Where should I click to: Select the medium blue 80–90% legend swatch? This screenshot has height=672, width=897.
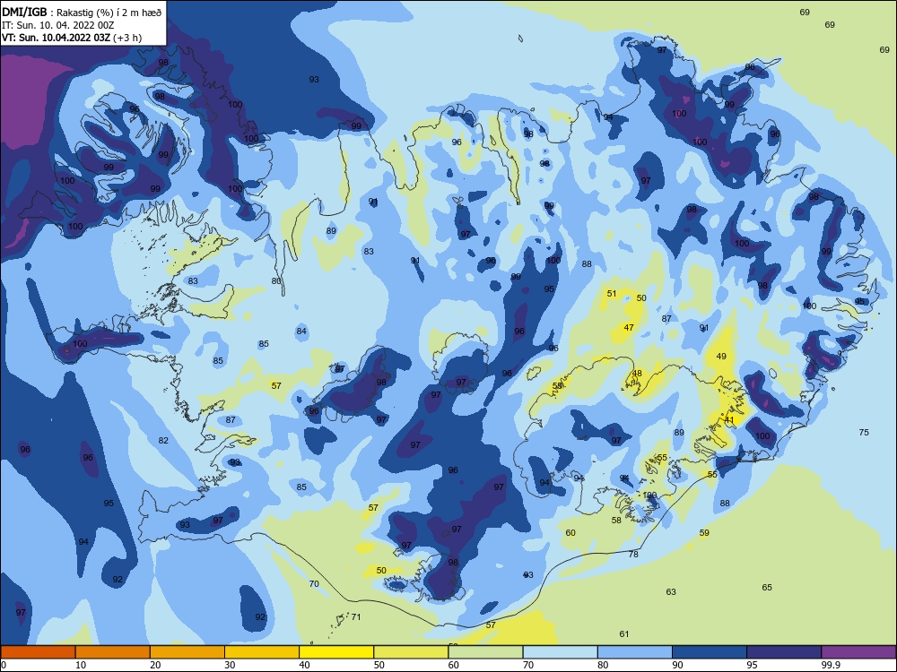(x=635, y=652)
